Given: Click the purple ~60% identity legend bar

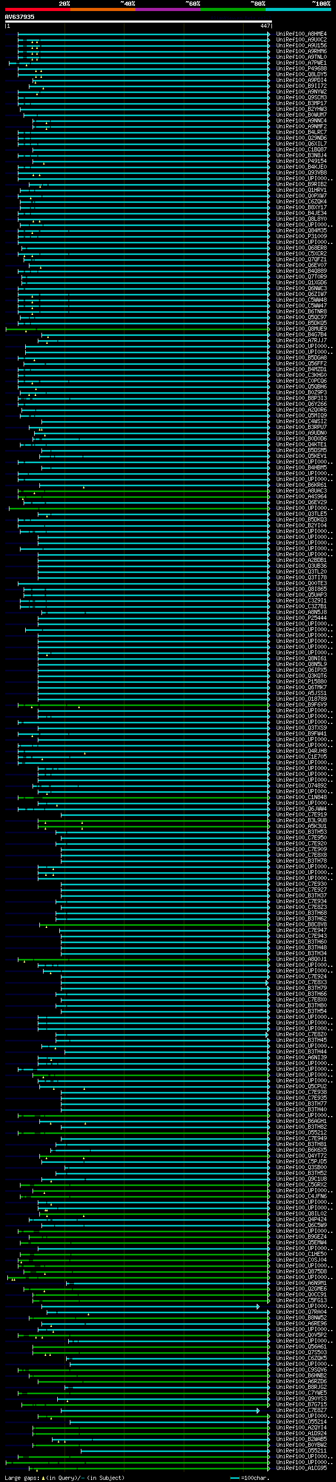Looking at the screenshot, I should coord(169,9).
